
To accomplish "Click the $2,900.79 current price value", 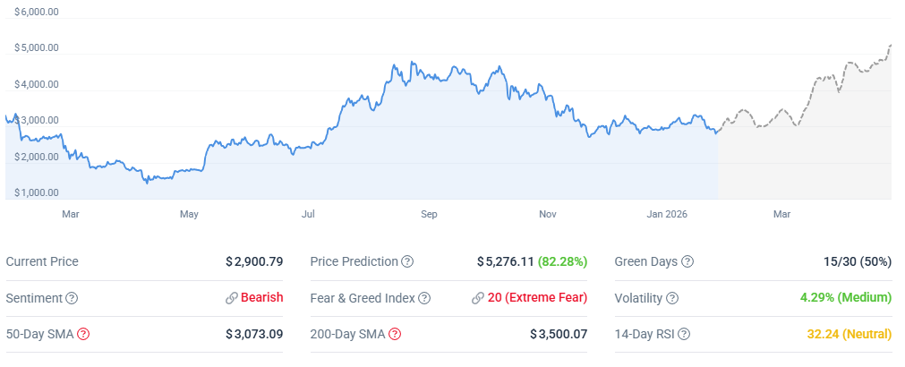I will coord(254,262).
